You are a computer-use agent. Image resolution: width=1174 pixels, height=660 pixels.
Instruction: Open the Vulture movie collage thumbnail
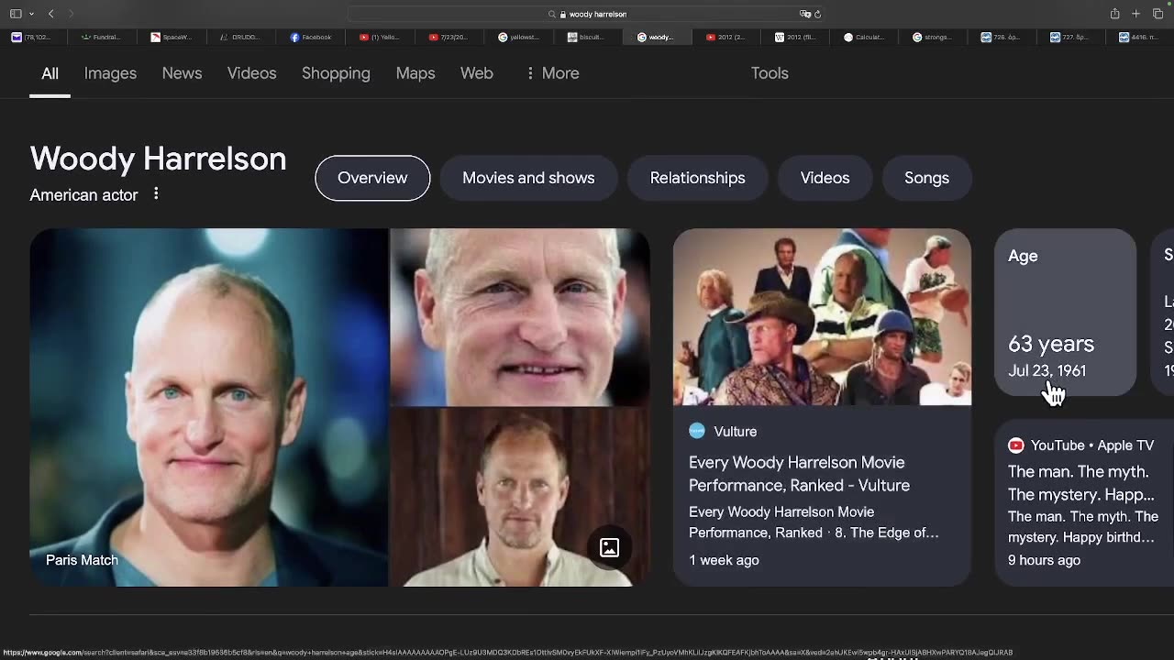coord(822,317)
